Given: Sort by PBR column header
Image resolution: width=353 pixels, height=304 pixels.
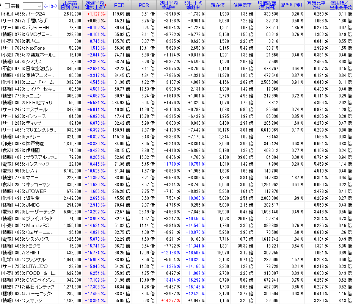Looking at the screenshot, I should [144, 5].
